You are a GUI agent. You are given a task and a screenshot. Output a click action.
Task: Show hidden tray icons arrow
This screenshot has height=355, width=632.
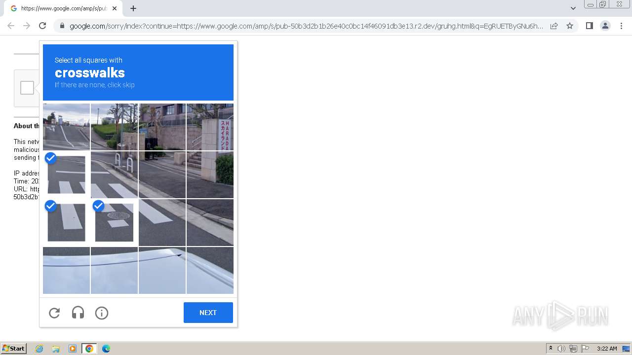click(x=551, y=349)
